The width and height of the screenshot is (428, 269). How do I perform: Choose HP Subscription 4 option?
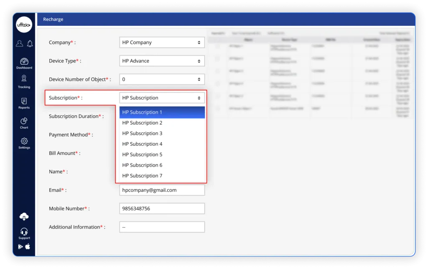click(x=162, y=144)
